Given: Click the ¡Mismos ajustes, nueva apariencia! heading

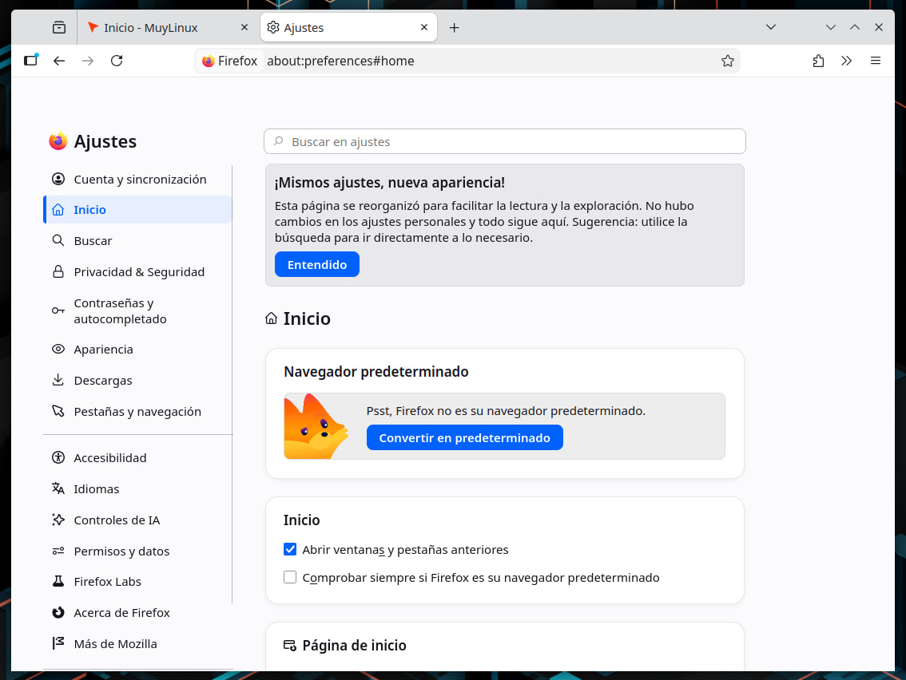Looking at the screenshot, I should 389,183.
